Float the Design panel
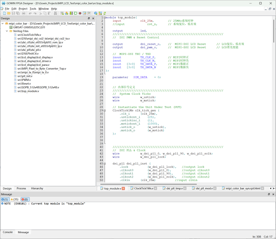 [89, 18]
